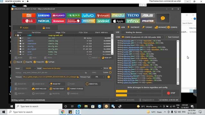Image resolution: width=205 pixels, height=115 pixels.
Task: Click the log panel vertical scrollbar
Action: [x=178, y=62]
